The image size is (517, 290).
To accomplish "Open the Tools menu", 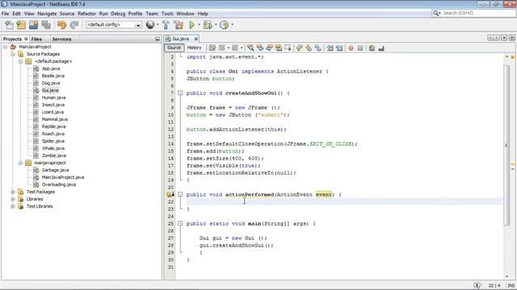I will coord(167,14).
